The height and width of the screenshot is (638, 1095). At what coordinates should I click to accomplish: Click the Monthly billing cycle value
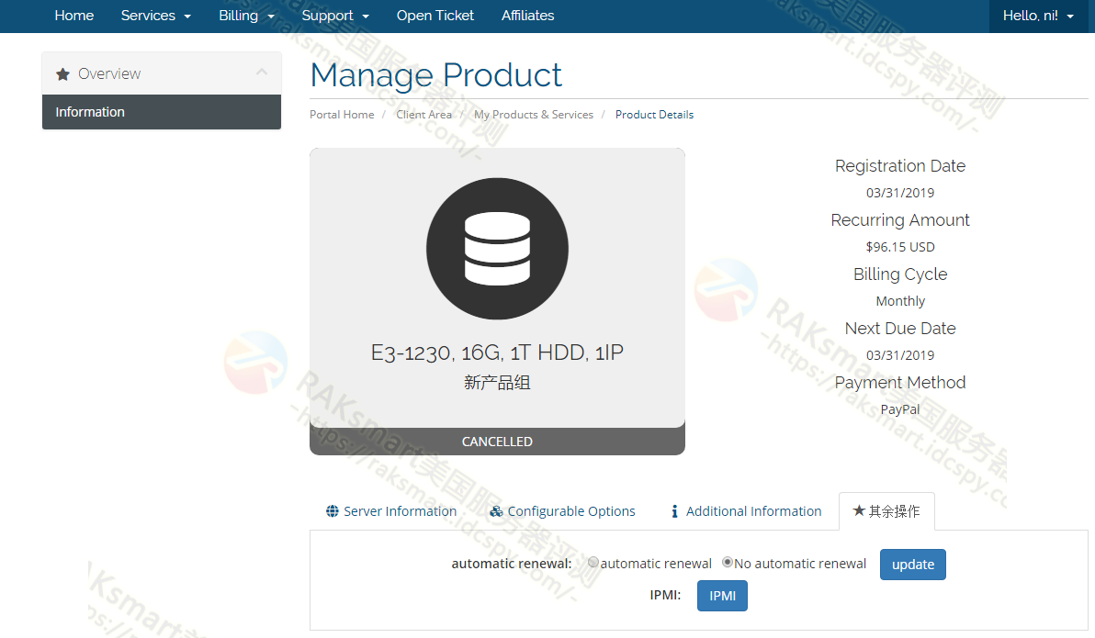900,301
